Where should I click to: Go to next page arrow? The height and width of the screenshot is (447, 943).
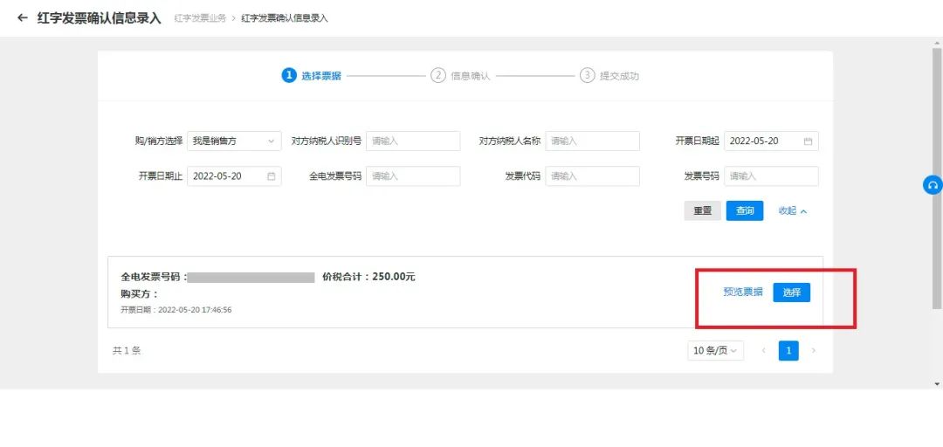(x=814, y=351)
